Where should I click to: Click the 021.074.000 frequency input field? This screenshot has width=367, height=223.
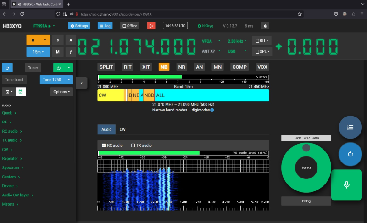point(307,138)
